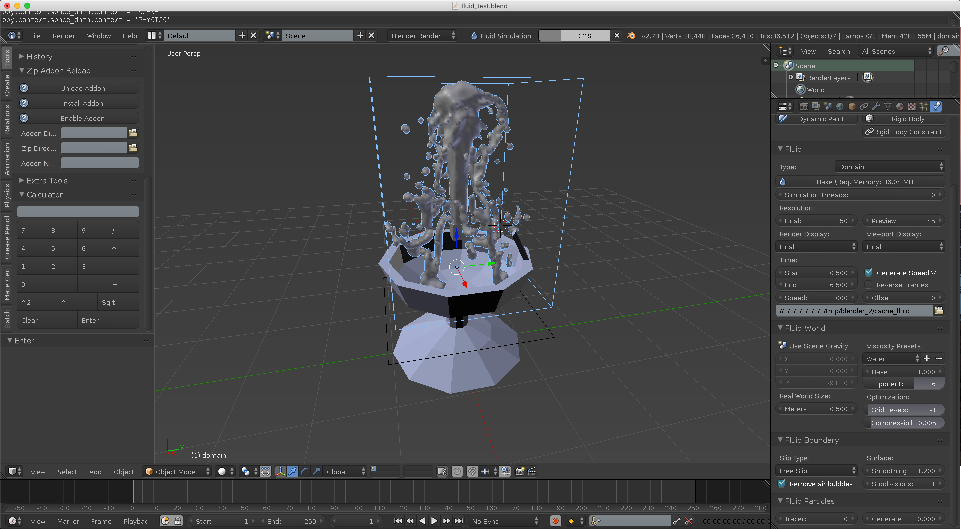Click the insert keyframe key icon

[677, 521]
